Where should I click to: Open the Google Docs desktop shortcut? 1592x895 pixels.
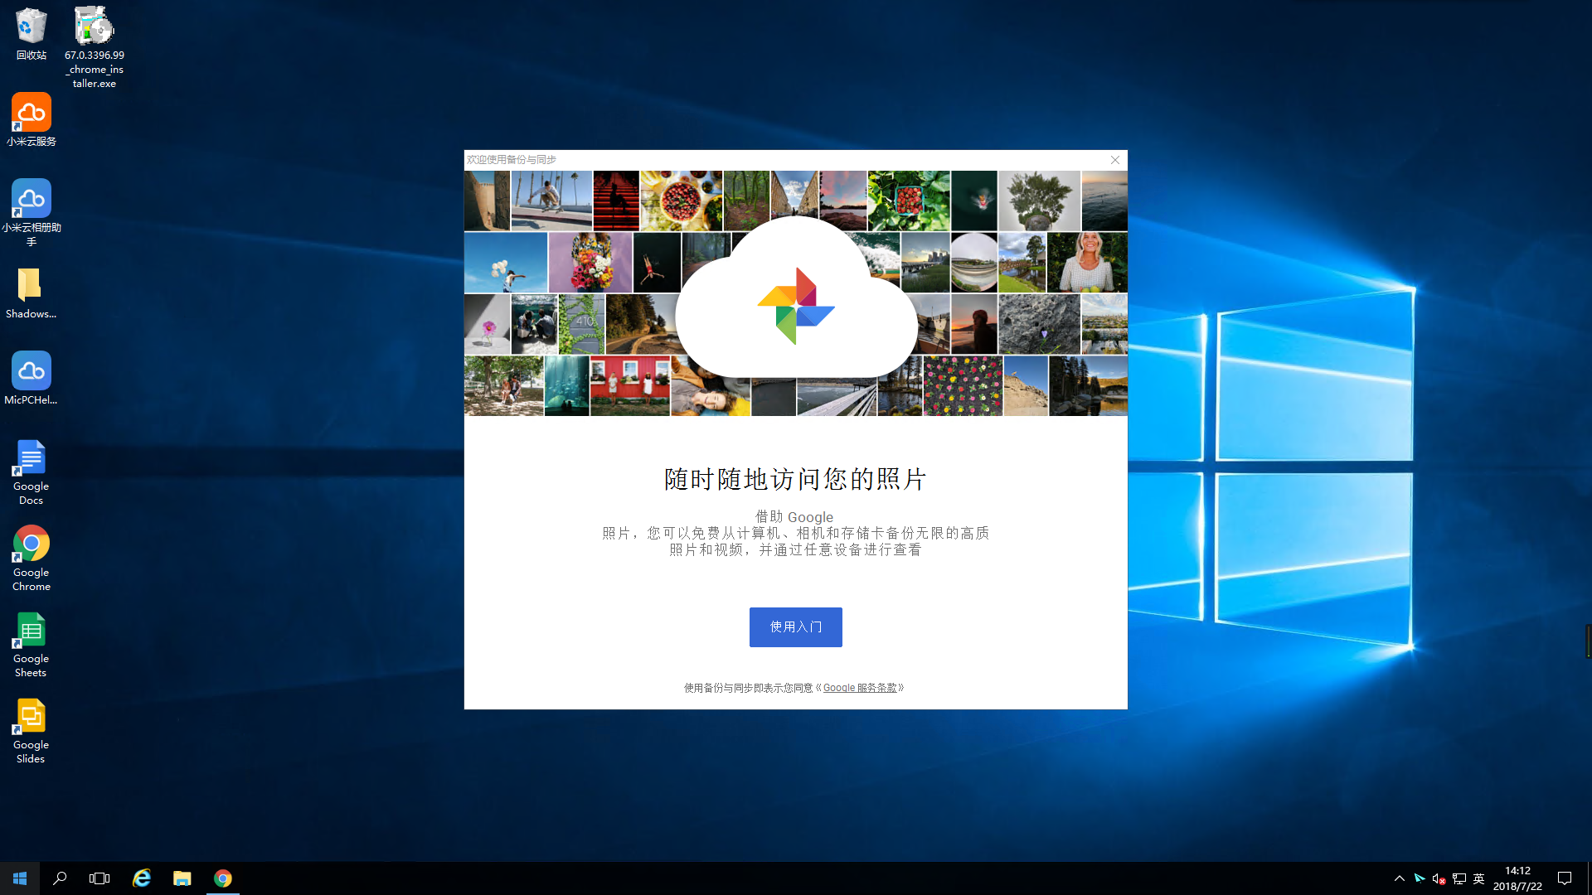click(31, 472)
